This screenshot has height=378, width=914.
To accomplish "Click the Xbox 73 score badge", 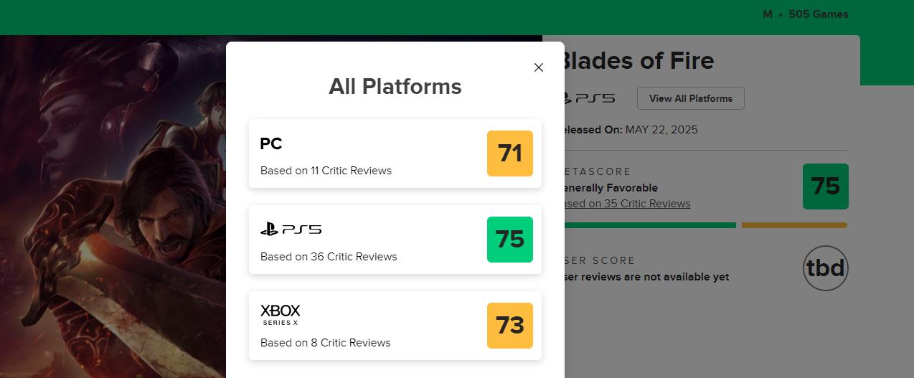I will click(x=509, y=326).
